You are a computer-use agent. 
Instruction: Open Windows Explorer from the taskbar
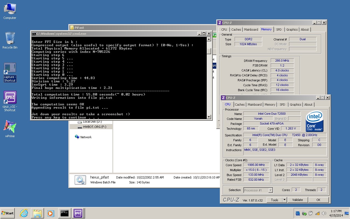pyautogui.click(x=37, y=213)
